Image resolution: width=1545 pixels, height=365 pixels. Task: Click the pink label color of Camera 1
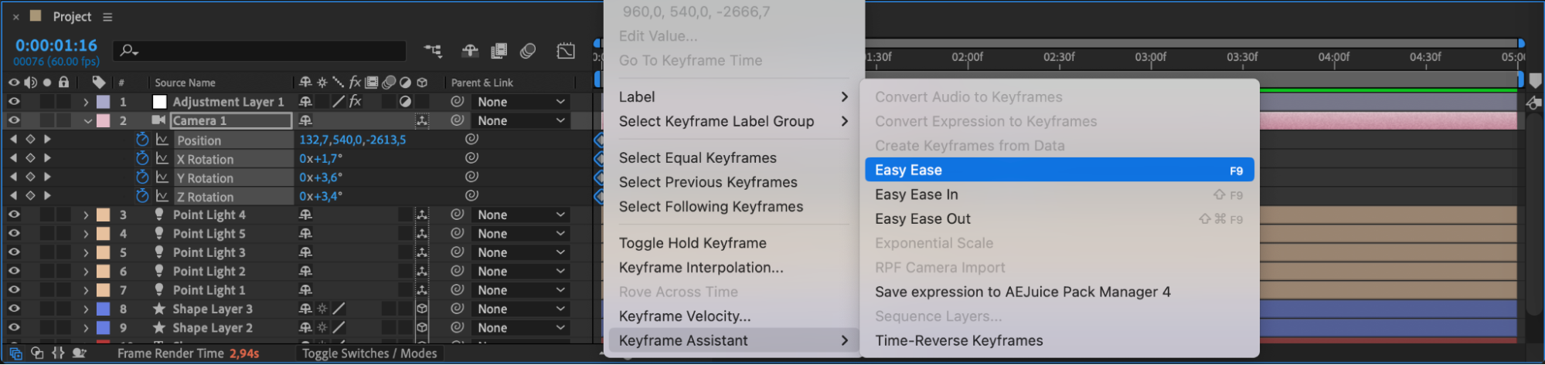pyautogui.click(x=103, y=121)
